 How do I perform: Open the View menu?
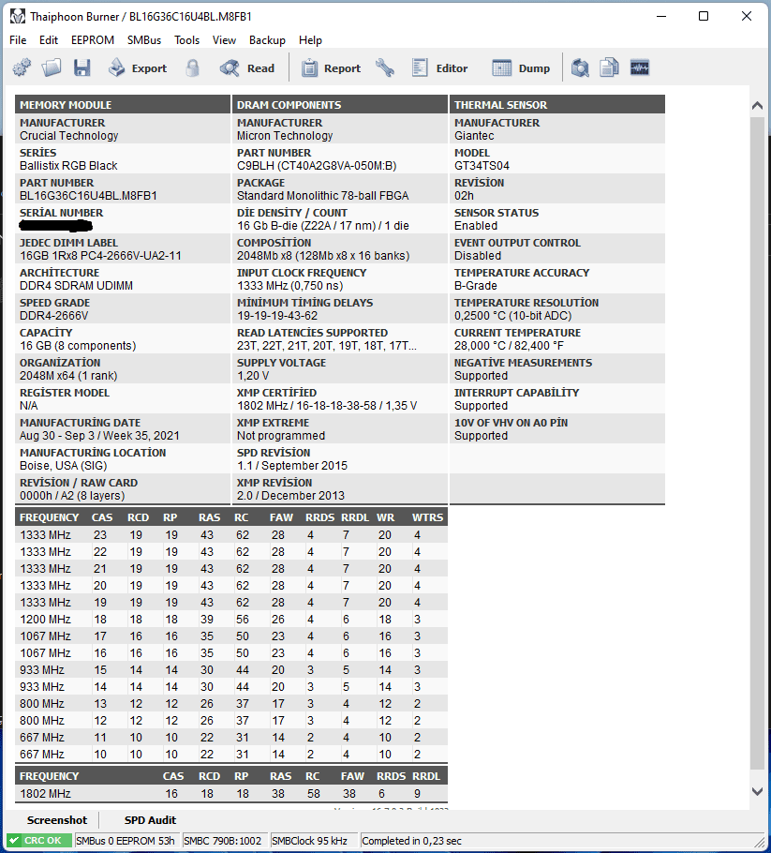[x=224, y=40]
